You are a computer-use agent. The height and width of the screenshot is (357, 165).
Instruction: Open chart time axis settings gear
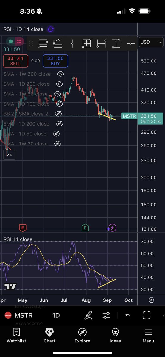[151, 300]
